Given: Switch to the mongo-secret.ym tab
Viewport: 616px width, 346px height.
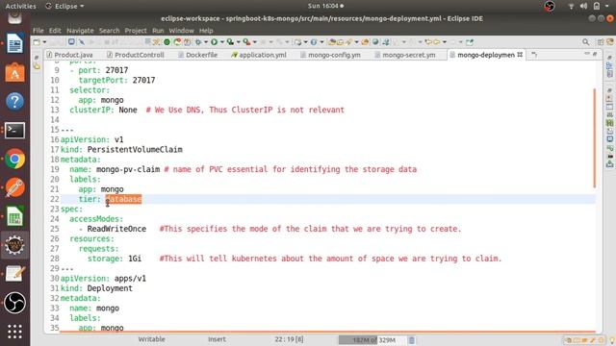Looking at the screenshot, I should (x=408, y=55).
